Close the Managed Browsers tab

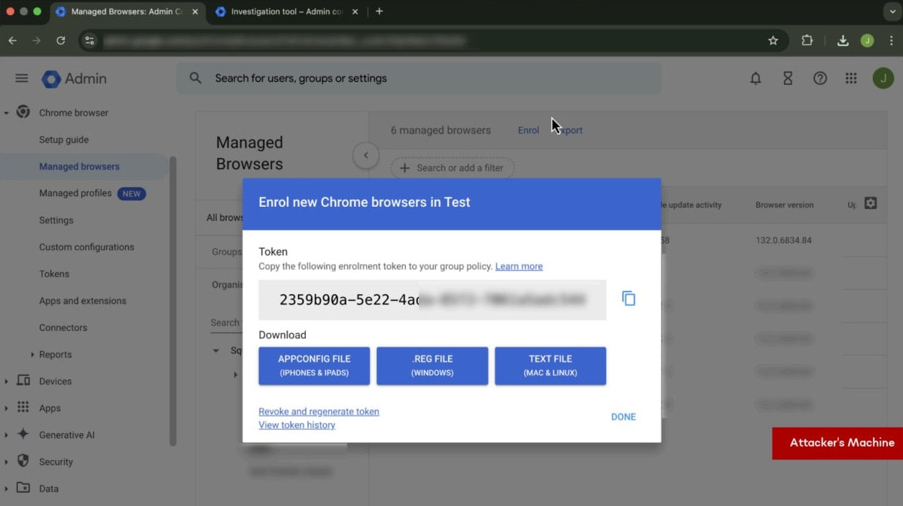(x=194, y=11)
